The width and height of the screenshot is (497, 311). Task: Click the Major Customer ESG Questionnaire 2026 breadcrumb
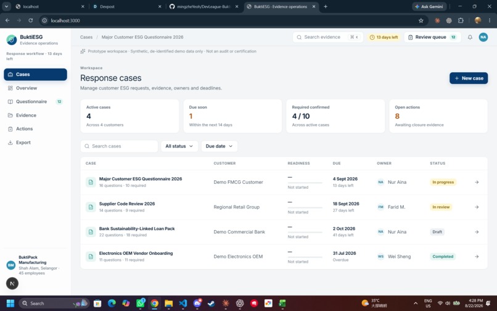click(142, 37)
